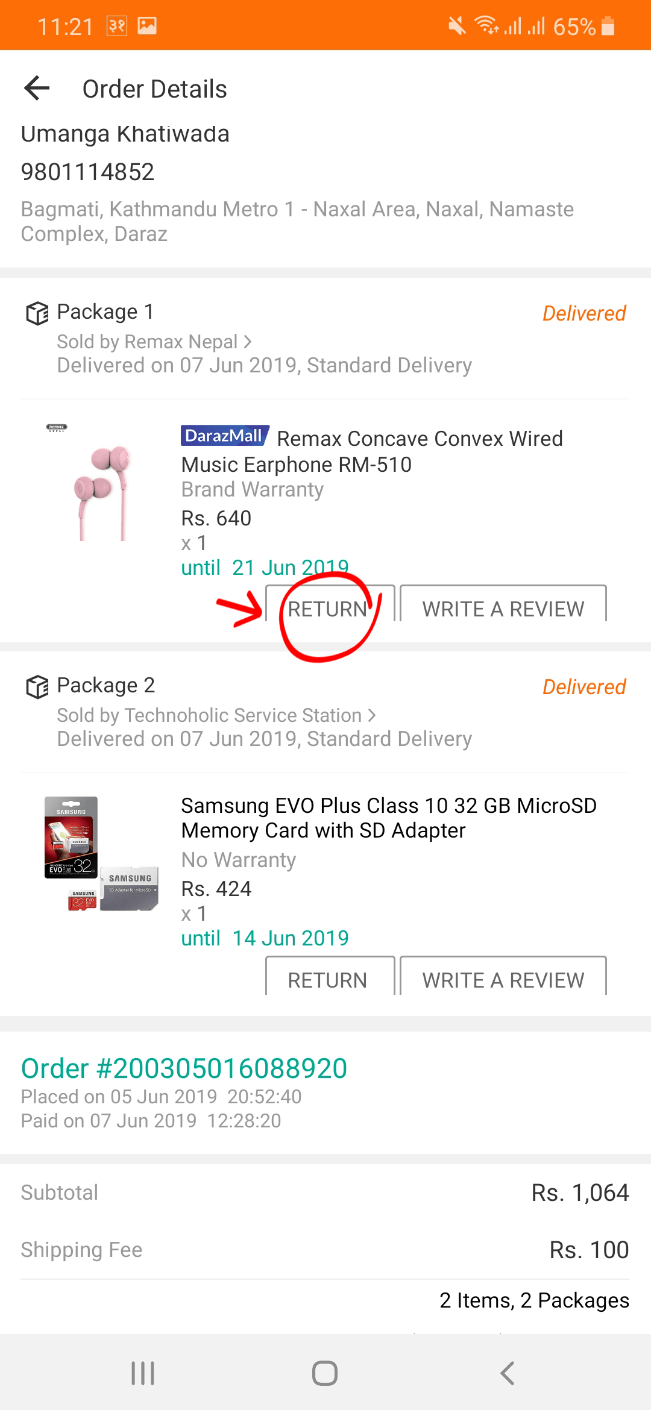Viewport: 651px width, 1410px height.
Task: Open Order #200305016088920 details
Action: [184, 1067]
